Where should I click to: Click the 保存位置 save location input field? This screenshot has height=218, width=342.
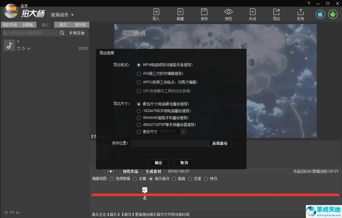click(170, 143)
